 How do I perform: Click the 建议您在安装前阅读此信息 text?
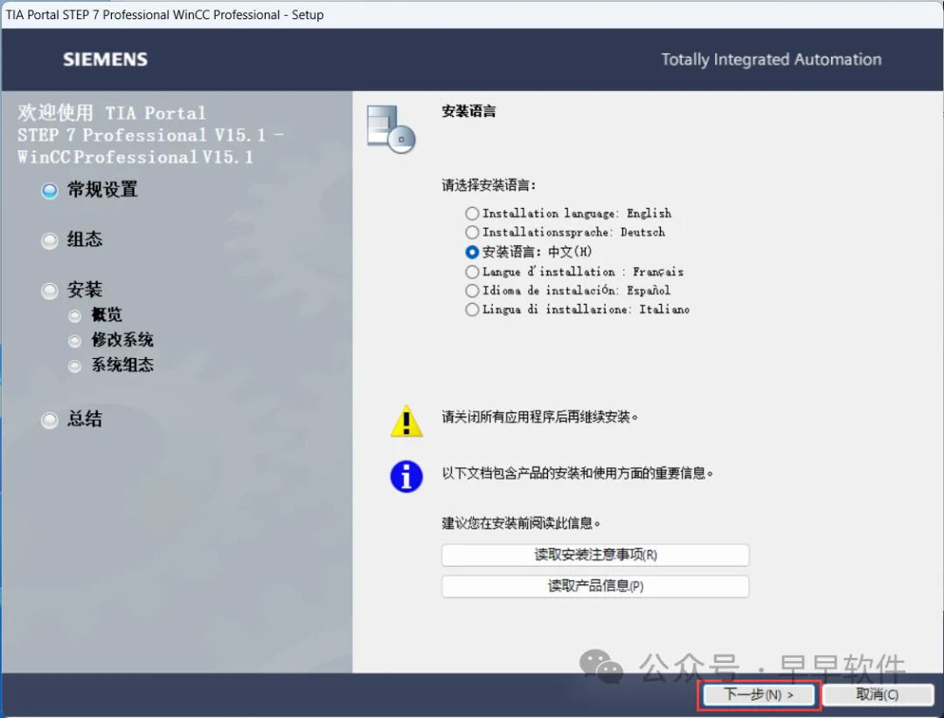tap(521, 523)
